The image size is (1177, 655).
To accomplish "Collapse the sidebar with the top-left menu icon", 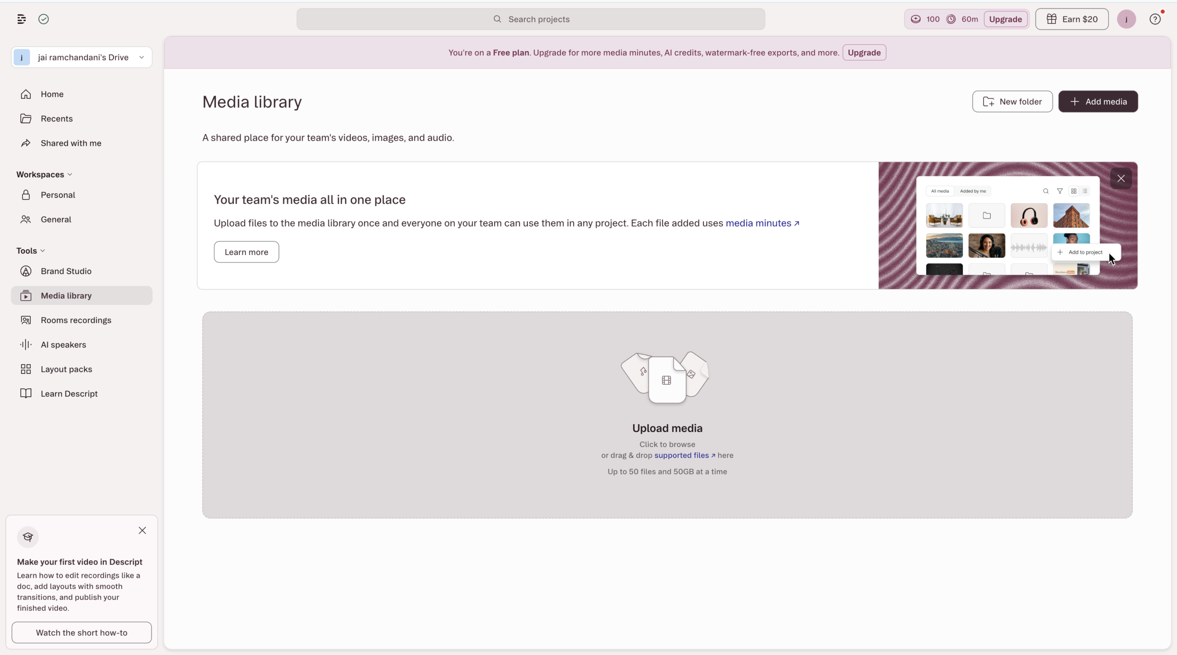I will pos(22,19).
